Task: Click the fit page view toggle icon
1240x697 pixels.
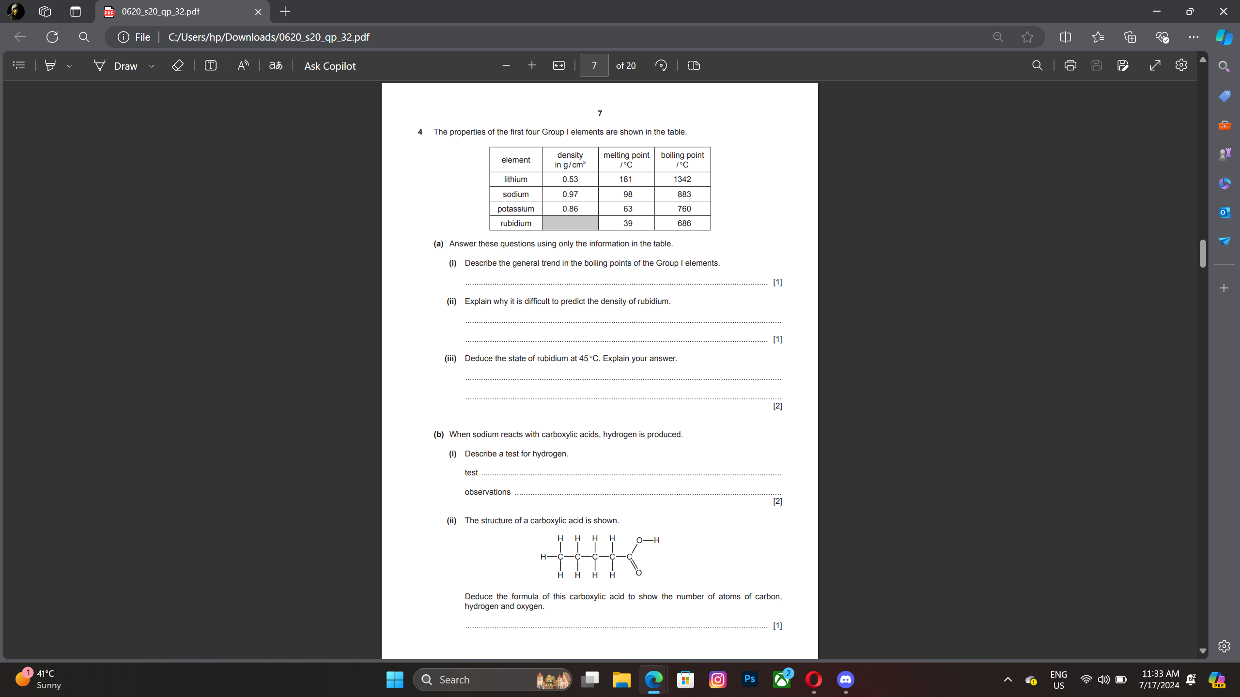Action: [558, 65]
